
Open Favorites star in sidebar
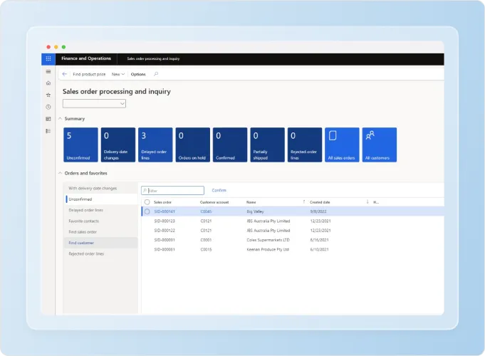(48, 95)
